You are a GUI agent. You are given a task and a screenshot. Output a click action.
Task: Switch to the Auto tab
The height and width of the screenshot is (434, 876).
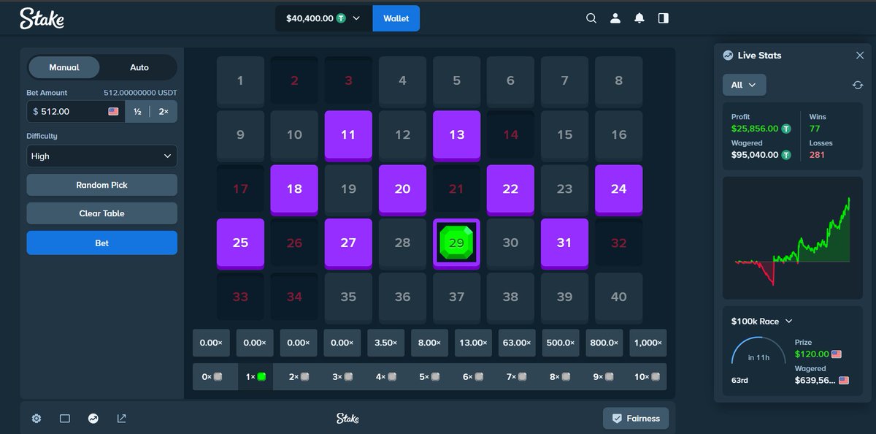[x=139, y=67]
